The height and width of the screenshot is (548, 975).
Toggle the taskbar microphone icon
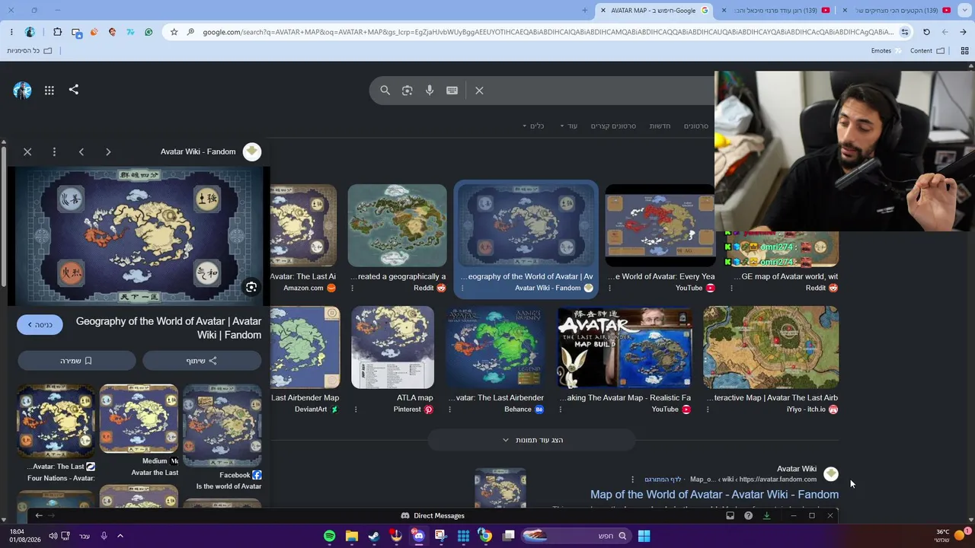tap(104, 536)
